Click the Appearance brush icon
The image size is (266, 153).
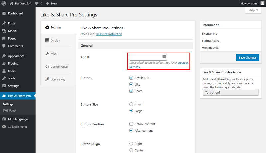pos(4,56)
